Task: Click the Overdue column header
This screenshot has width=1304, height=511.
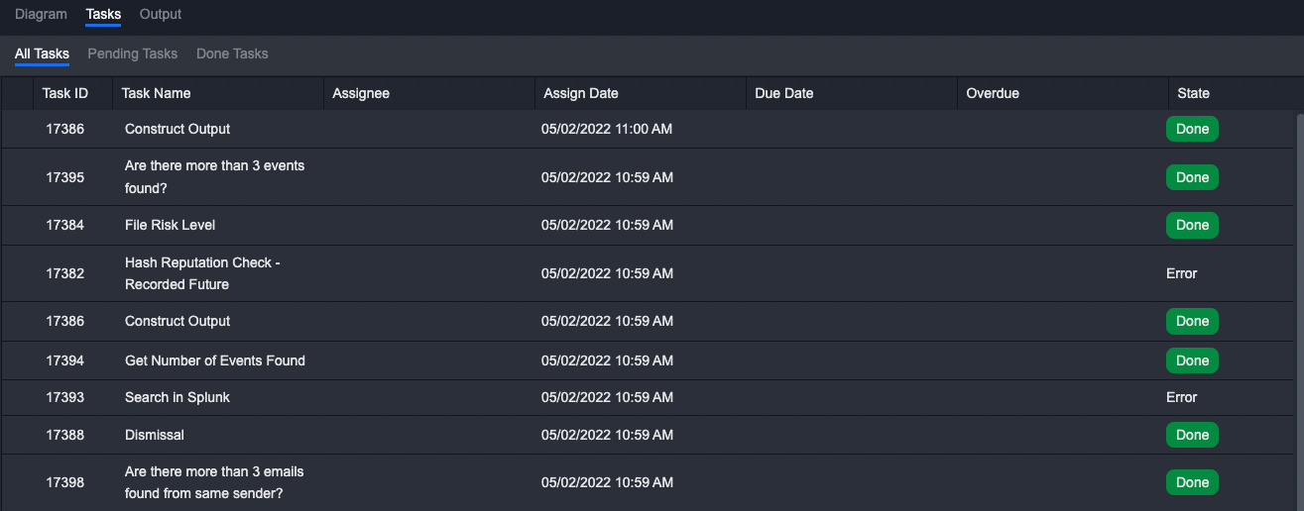Action: [993, 93]
